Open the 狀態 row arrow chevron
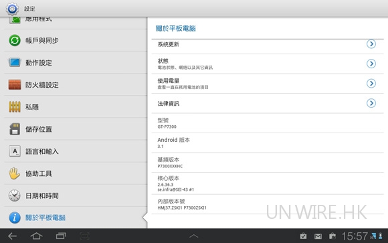 371,64
